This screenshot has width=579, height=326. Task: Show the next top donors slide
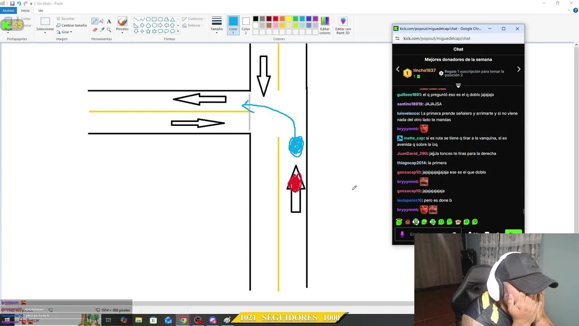[518, 69]
